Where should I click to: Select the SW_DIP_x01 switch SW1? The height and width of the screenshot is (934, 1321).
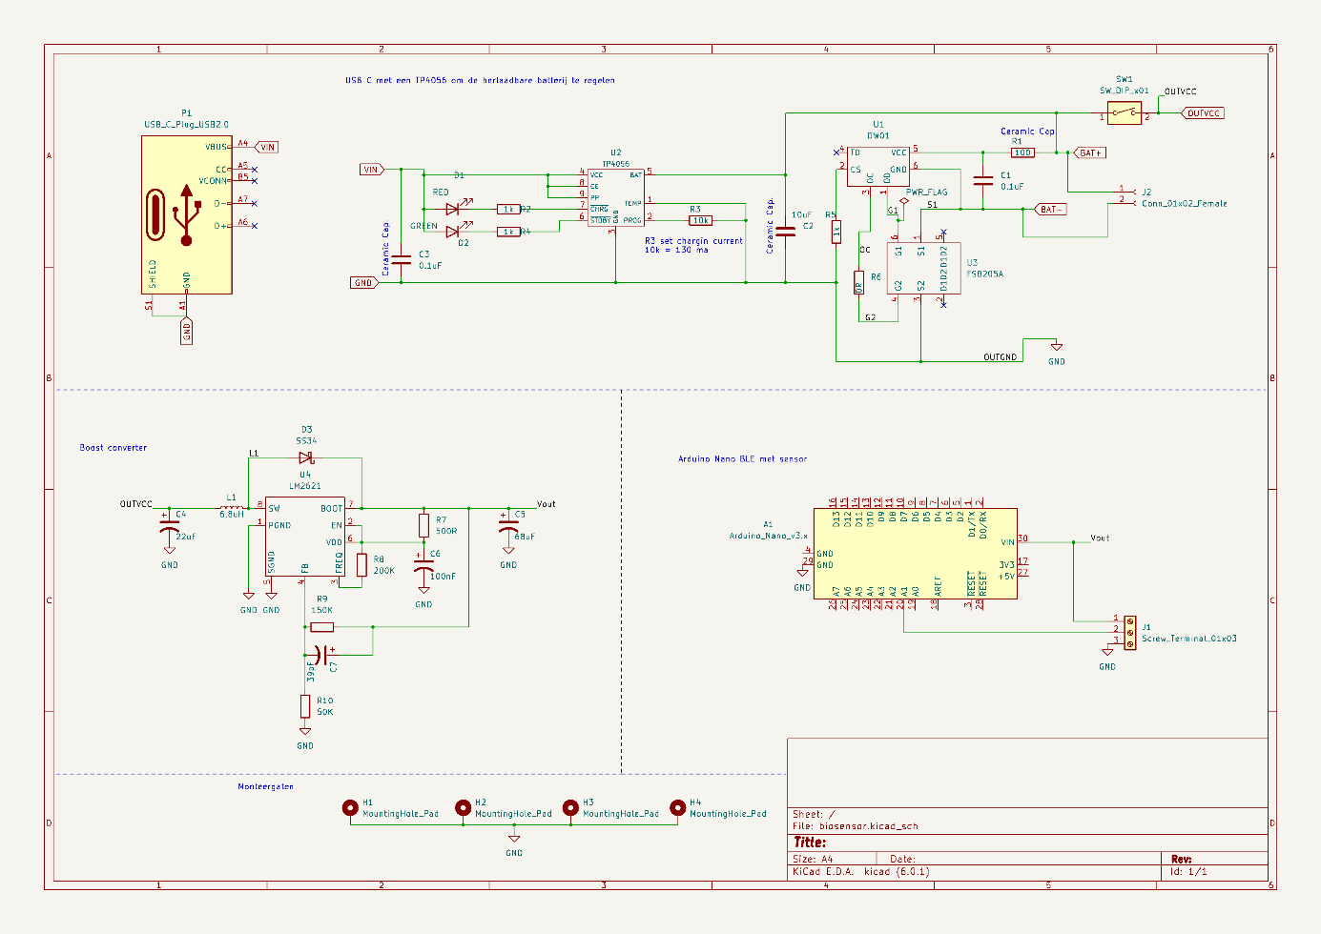(x=1125, y=113)
